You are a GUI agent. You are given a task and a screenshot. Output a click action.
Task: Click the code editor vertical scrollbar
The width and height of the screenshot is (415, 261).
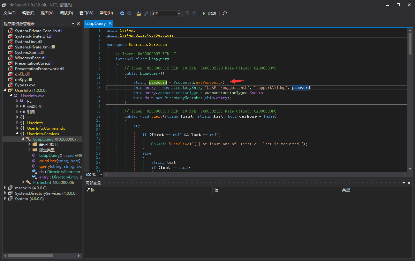coord(410,44)
